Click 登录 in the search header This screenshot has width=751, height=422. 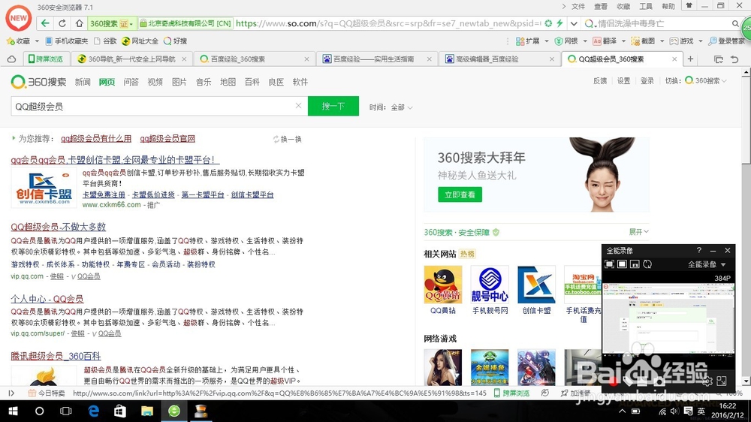coord(647,81)
